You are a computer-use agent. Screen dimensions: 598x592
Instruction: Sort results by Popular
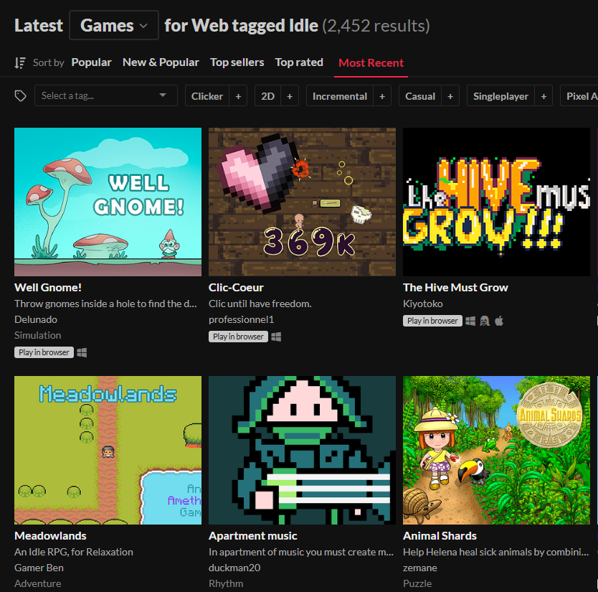point(91,62)
